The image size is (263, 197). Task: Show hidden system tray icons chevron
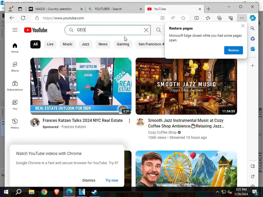click(217, 192)
